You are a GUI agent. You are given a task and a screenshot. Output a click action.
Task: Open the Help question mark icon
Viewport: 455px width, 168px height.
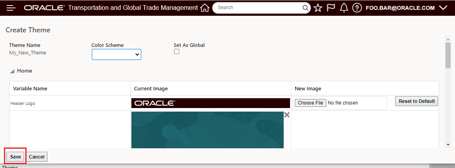pos(357,8)
